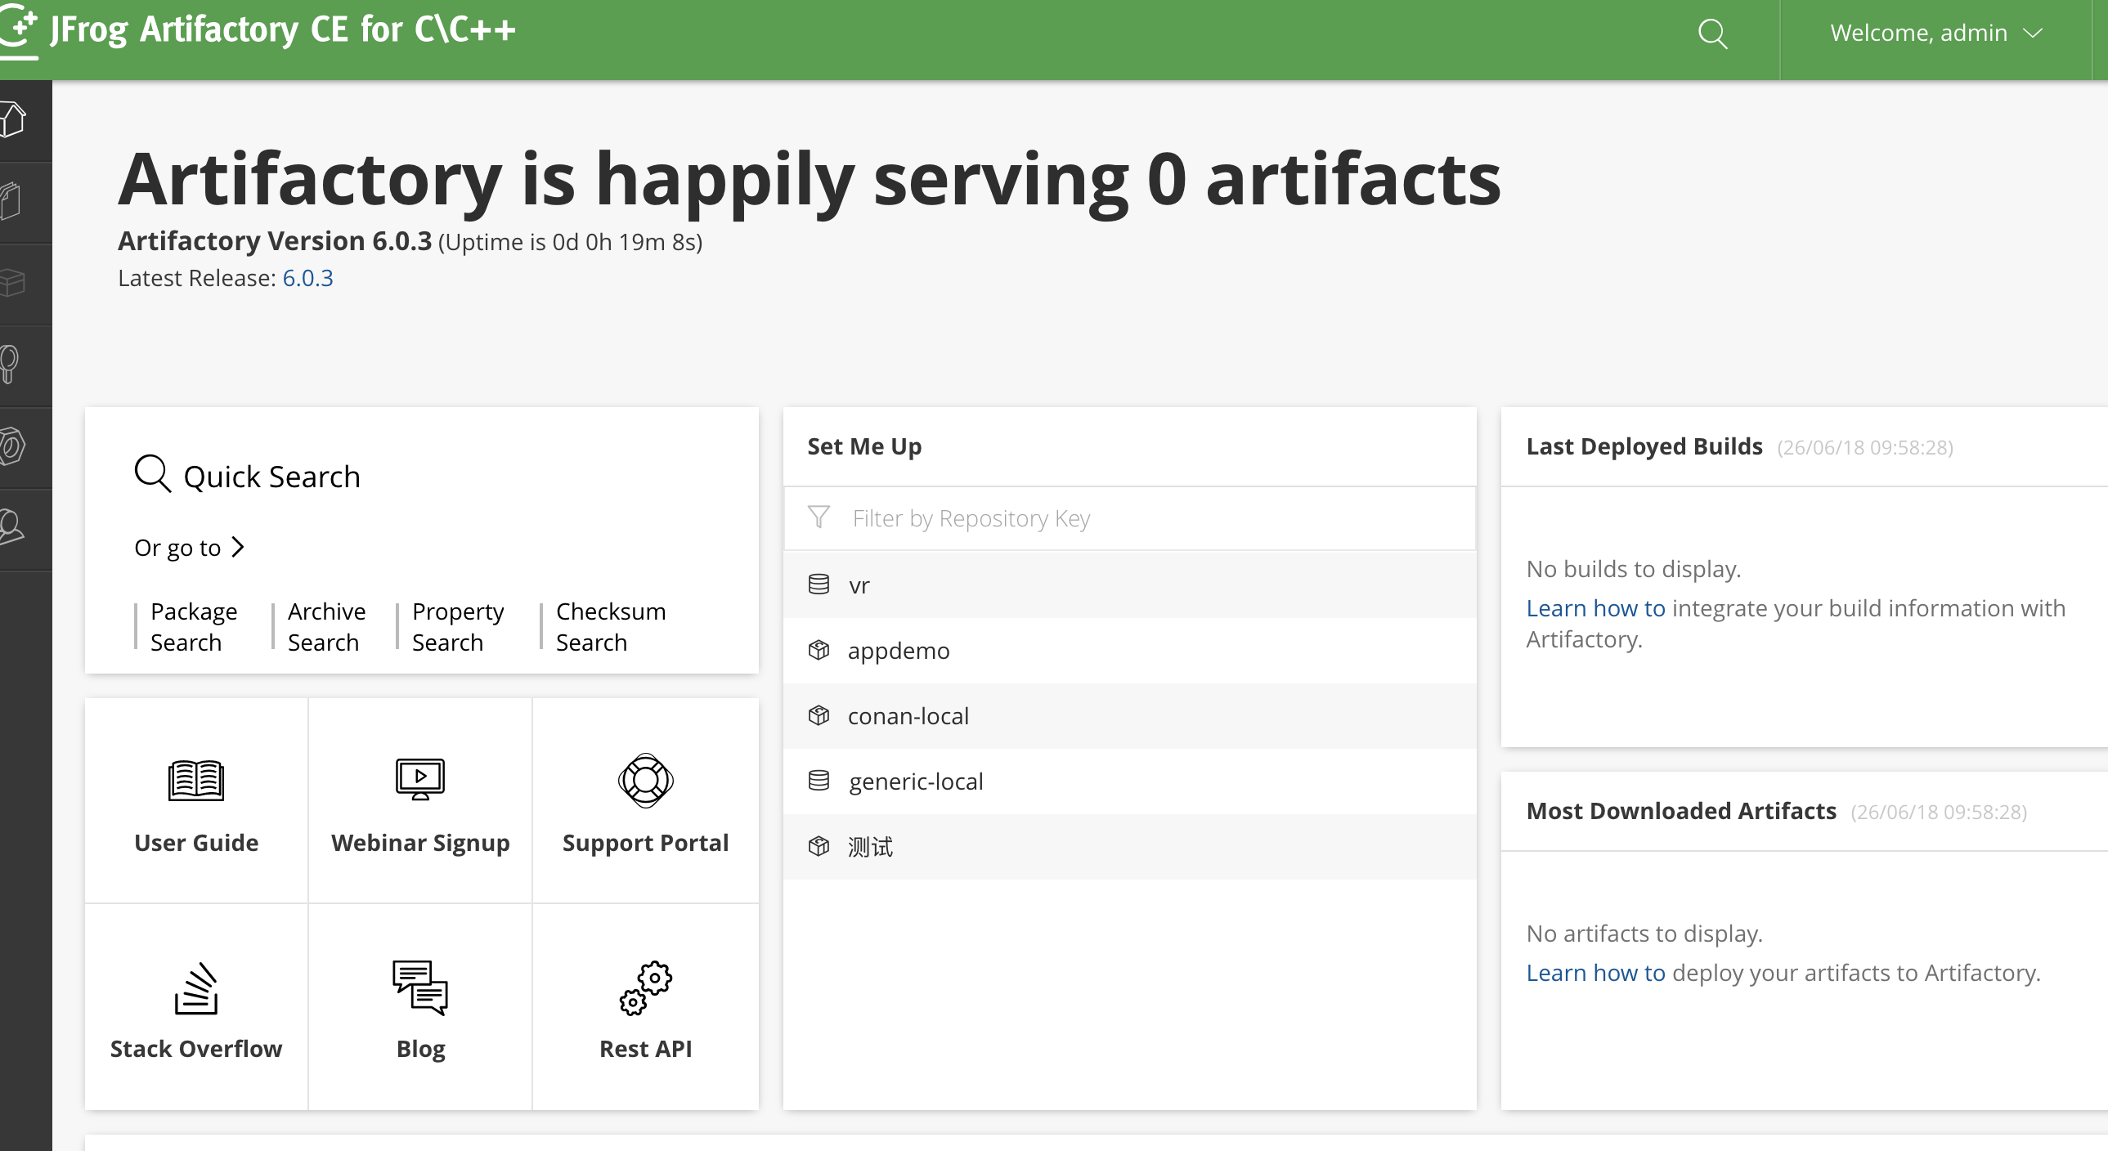The width and height of the screenshot is (2108, 1151).
Task: Click the Set Me Up panel heading
Action: tap(864, 446)
